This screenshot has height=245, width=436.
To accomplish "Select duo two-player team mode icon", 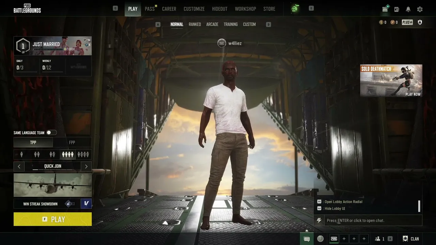I will [x=37, y=155].
